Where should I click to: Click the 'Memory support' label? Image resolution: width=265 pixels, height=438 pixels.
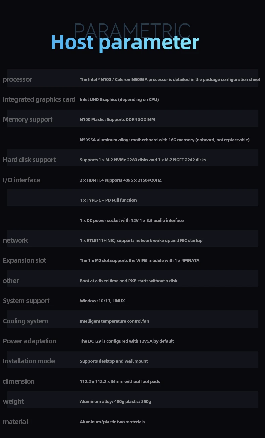click(28, 120)
